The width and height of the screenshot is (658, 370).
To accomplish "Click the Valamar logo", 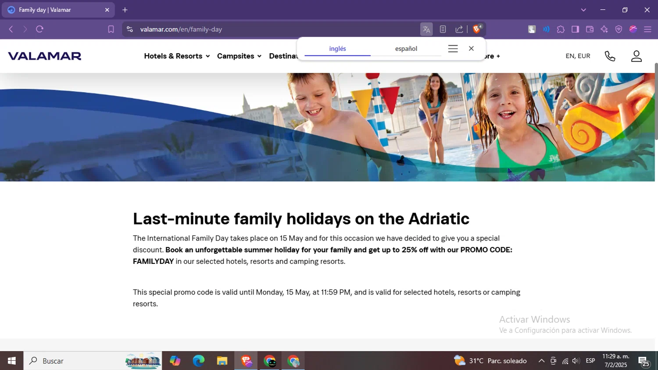I will (45, 56).
